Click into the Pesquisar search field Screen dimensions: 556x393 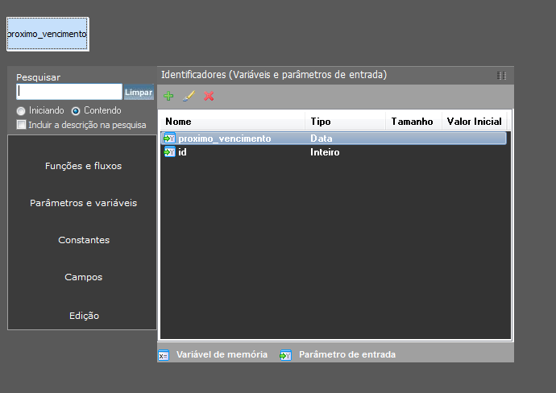[x=68, y=92]
